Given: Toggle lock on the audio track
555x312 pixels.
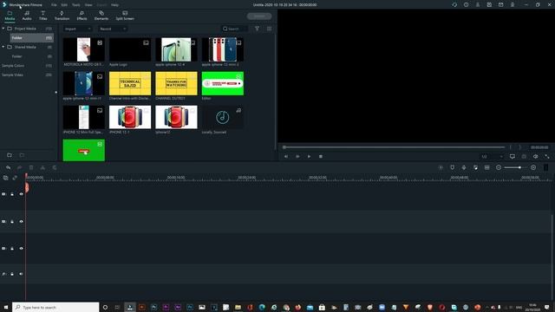Looking at the screenshot, I should click(x=12, y=274).
